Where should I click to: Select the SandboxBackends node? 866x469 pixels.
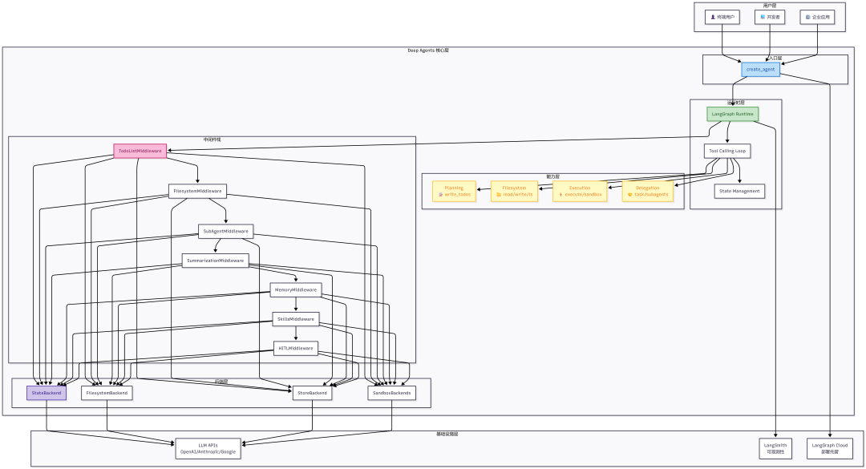(x=391, y=393)
